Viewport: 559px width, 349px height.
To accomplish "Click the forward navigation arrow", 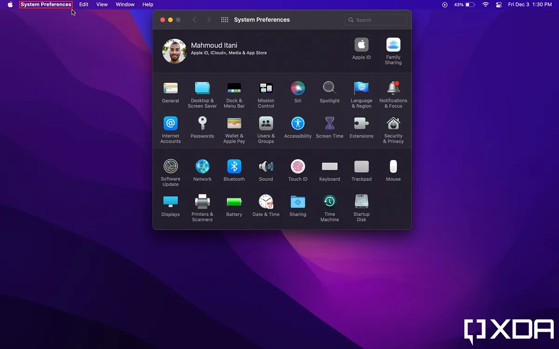I will point(208,20).
